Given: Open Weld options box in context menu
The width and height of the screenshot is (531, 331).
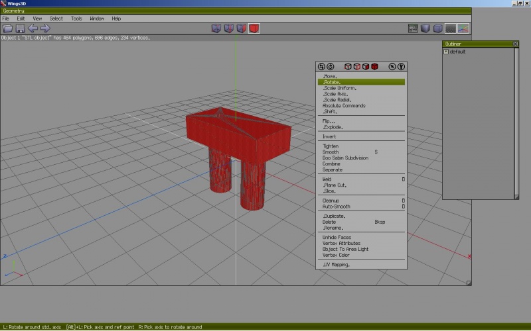Looking at the screenshot, I should (404, 179).
